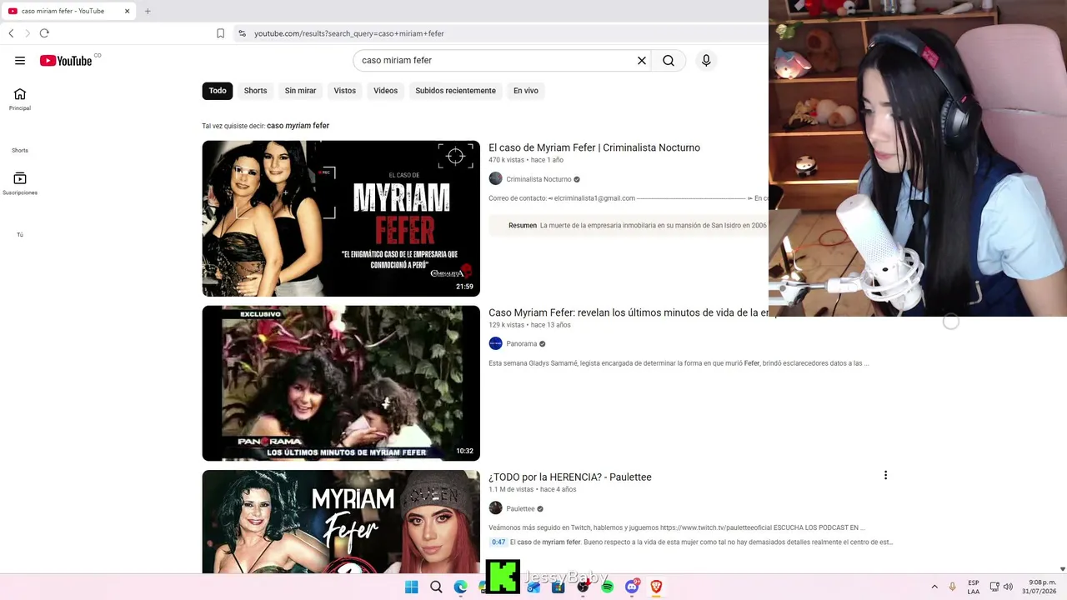Open Suscripciones in the sidebar
The width and height of the screenshot is (1067, 600).
click(20, 183)
